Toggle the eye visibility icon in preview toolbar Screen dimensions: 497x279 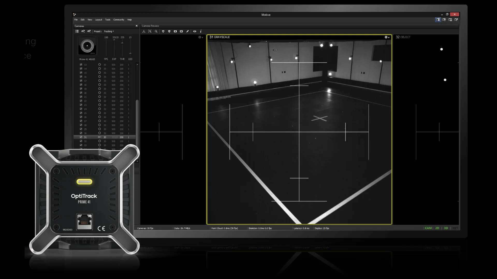coord(195,31)
